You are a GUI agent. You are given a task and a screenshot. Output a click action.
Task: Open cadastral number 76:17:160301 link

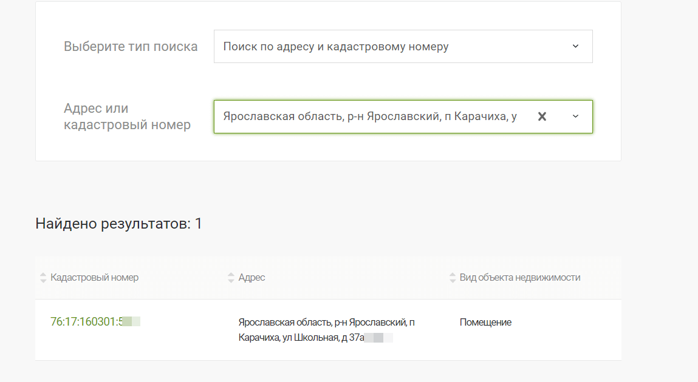tap(86, 321)
